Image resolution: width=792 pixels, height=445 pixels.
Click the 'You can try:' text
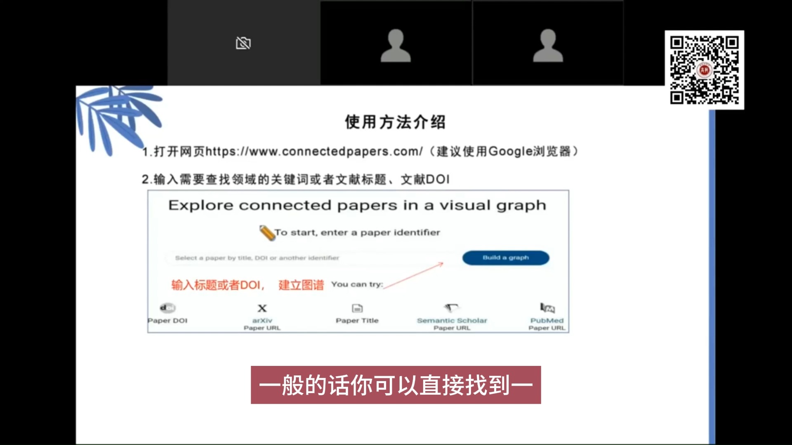(x=357, y=284)
